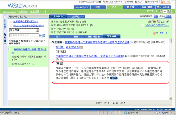Screen dimensions: 176x115
Task: Click the green flag icon beside 法律第137号 in header
Action: (x=92, y=25)
